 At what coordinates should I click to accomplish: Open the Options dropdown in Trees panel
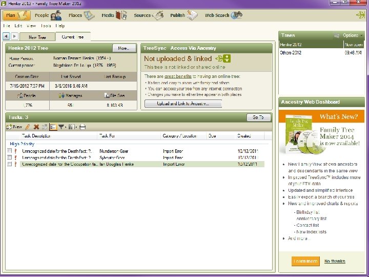(x=352, y=35)
